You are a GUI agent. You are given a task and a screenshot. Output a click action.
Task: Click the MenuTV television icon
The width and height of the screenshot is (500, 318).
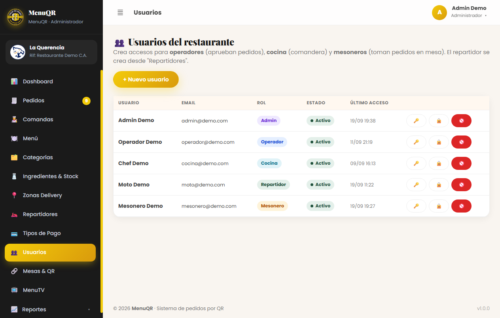(14, 290)
